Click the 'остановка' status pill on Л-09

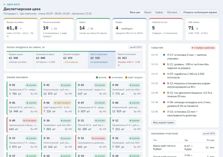point(30,120)
